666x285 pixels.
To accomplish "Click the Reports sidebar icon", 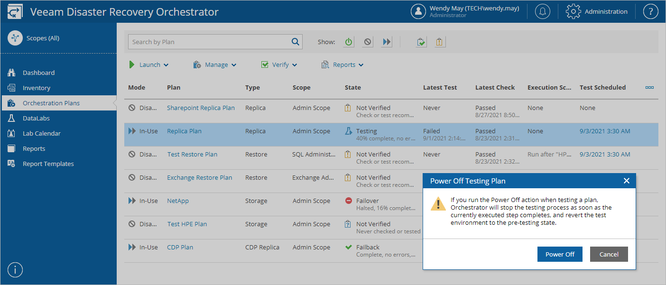I will coord(12,148).
